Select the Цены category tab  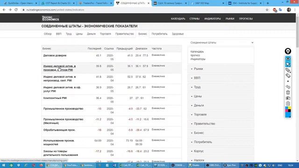click(x=79, y=34)
